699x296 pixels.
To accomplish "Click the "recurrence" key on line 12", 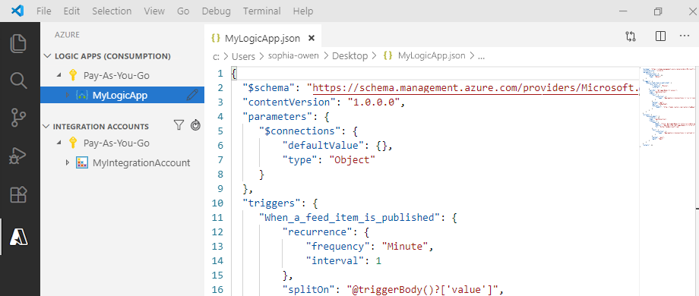I will coord(318,232).
